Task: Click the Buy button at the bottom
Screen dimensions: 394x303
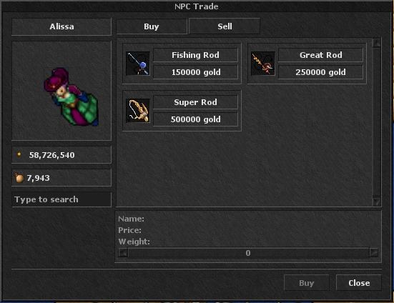Action: point(306,283)
